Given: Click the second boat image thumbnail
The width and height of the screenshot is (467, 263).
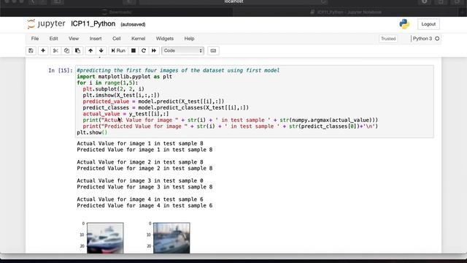Looking at the screenshot, I should (171, 238).
